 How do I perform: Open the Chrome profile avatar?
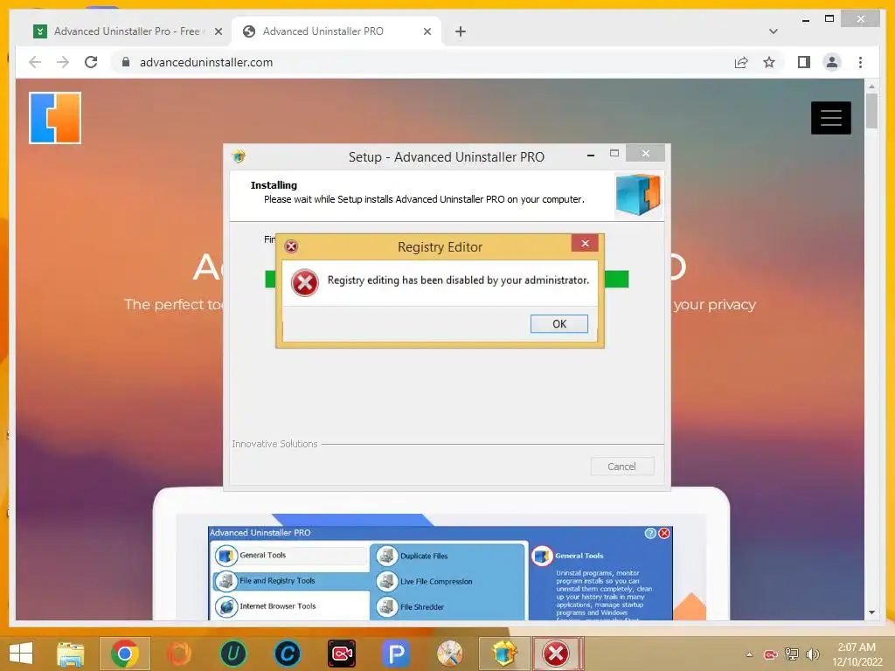coord(832,62)
